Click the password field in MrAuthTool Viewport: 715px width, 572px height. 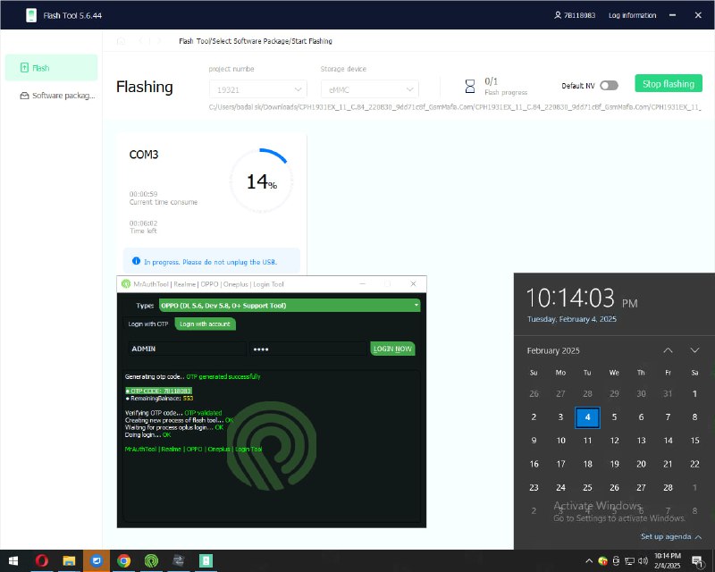tap(308, 349)
